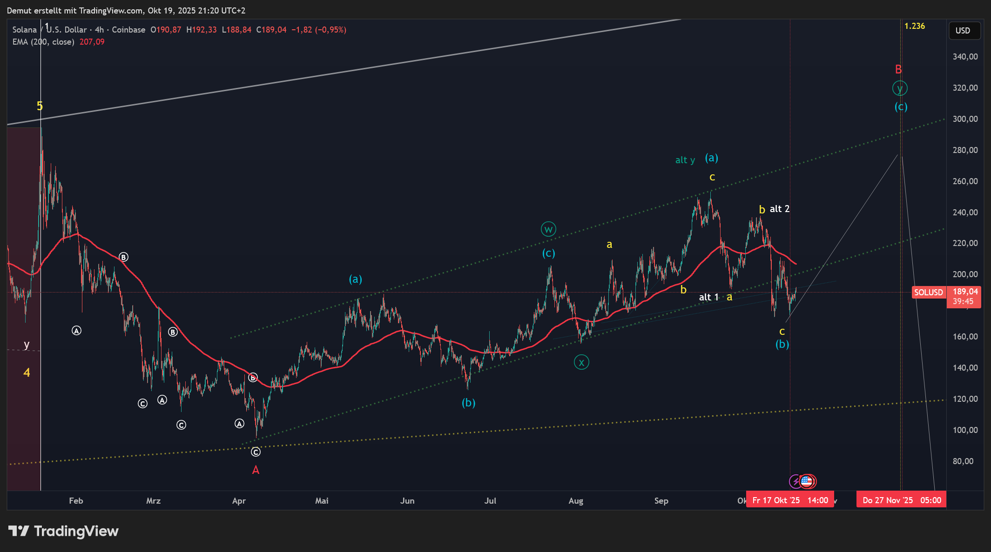
Task: Click the EMA (200, close) indicator legend
Action: (43, 42)
